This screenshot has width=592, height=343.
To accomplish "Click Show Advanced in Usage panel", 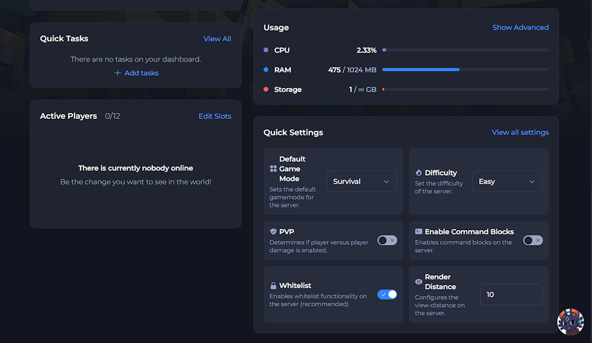I will [520, 27].
